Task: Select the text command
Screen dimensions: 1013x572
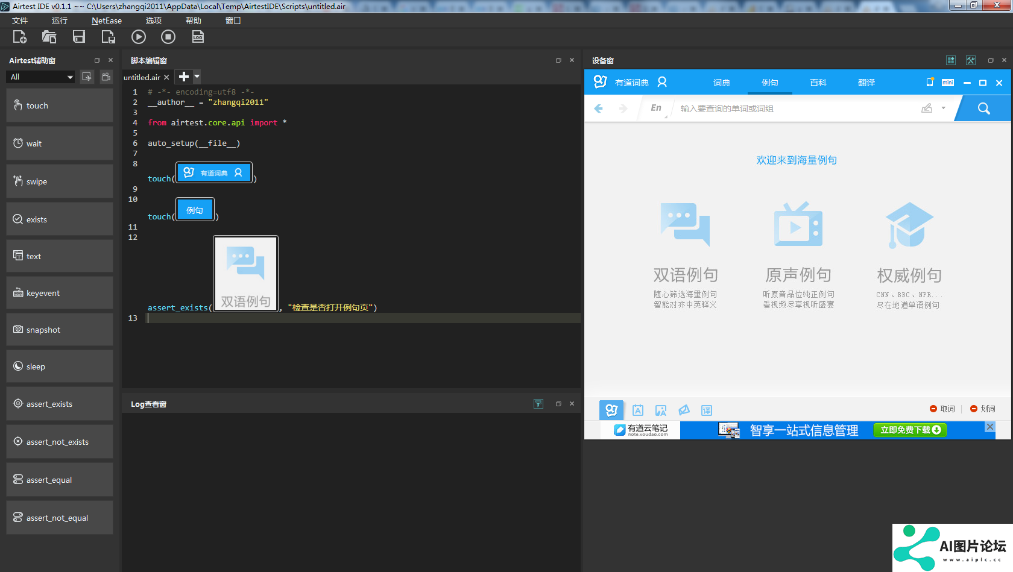Action: click(x=60, y=256)
